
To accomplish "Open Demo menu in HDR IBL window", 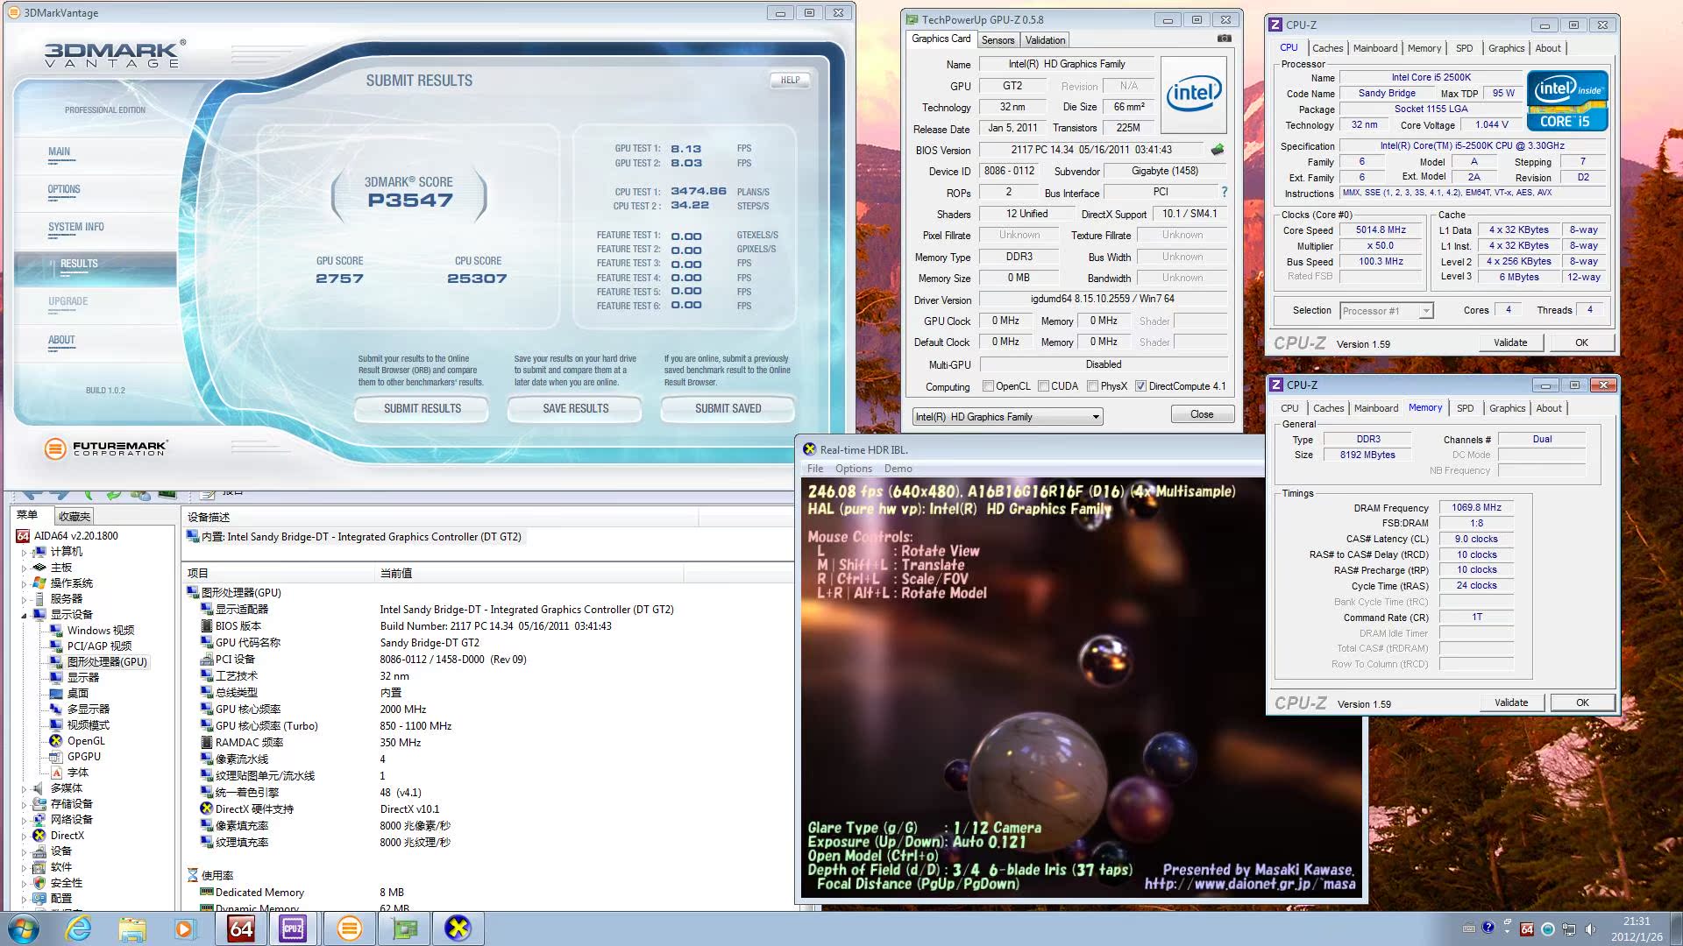I will 898,469.
